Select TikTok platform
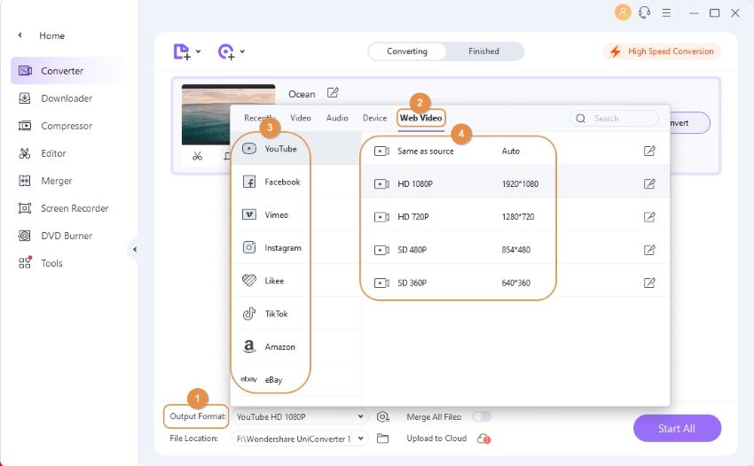 click(296, 314)
